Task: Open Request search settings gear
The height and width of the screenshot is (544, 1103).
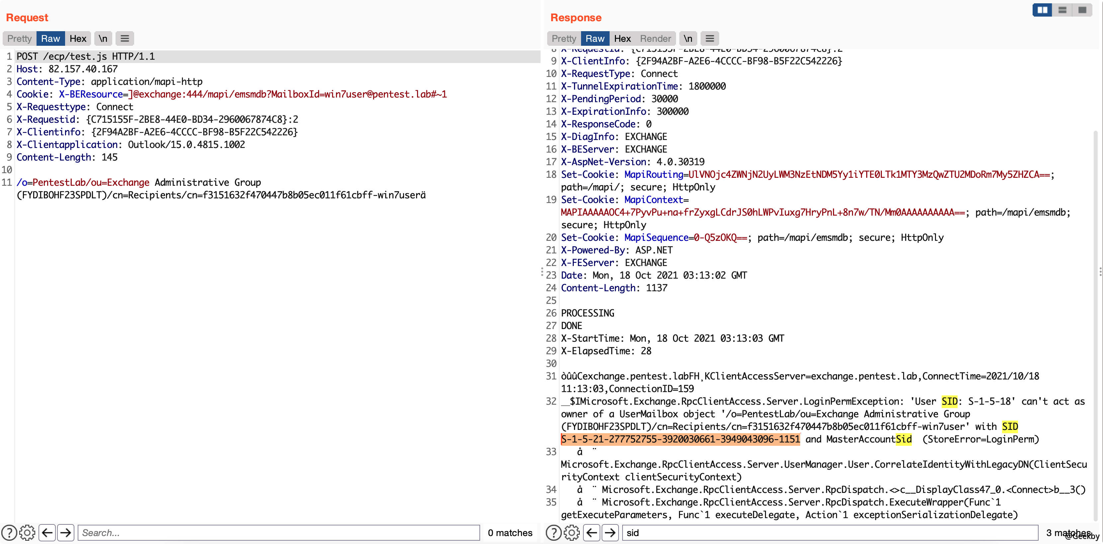Action: [28, 532]
